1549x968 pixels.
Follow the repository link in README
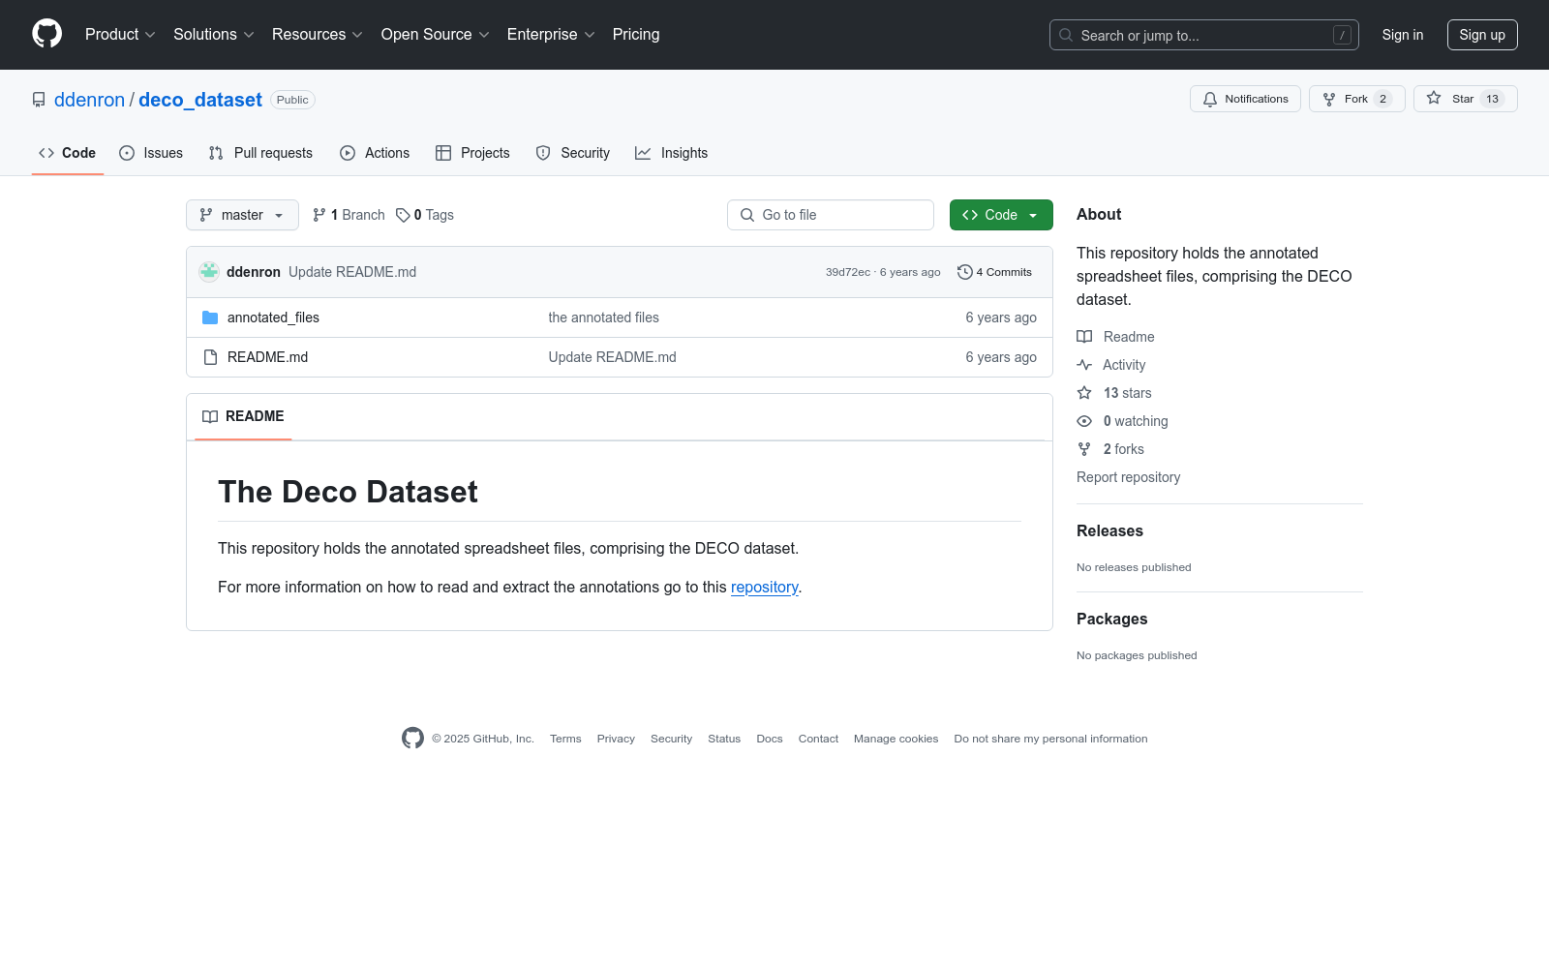click(x=765, y=588)
